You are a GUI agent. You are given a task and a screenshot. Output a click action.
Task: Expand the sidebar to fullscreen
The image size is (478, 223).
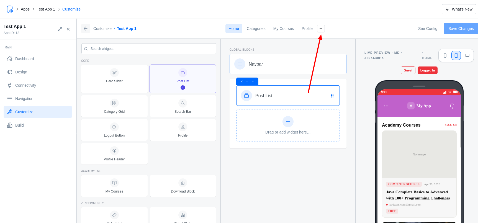pyautogui.click(x=60, y=29)
